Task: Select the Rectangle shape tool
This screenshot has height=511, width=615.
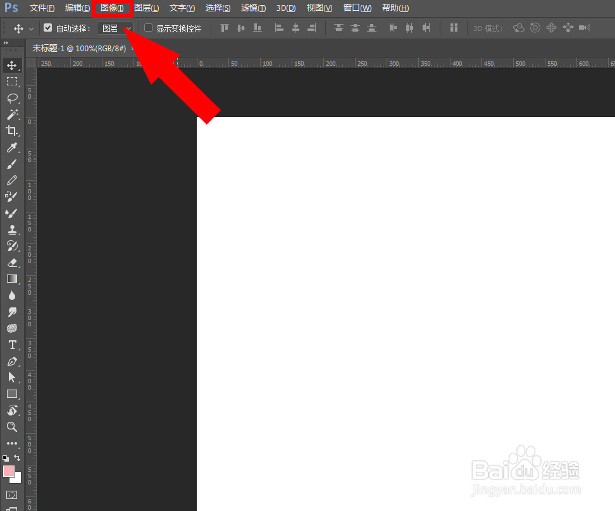Action: tap(12, 394)
